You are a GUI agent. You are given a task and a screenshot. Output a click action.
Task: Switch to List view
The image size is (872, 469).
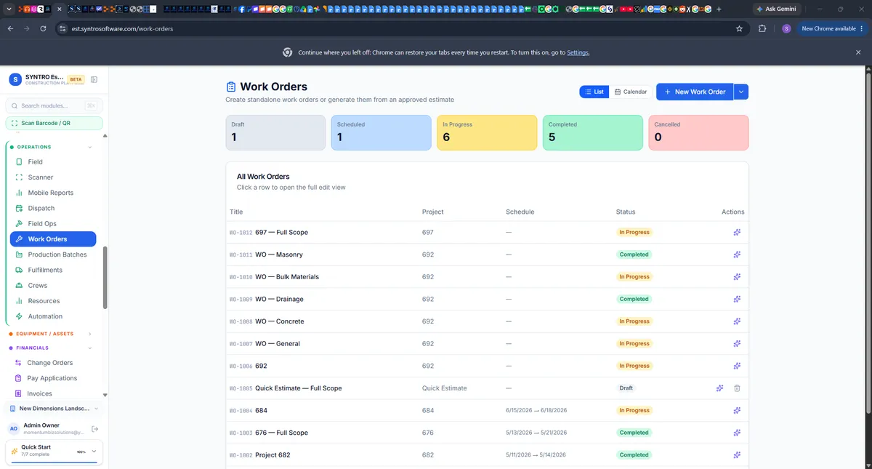tap(594, 92)
